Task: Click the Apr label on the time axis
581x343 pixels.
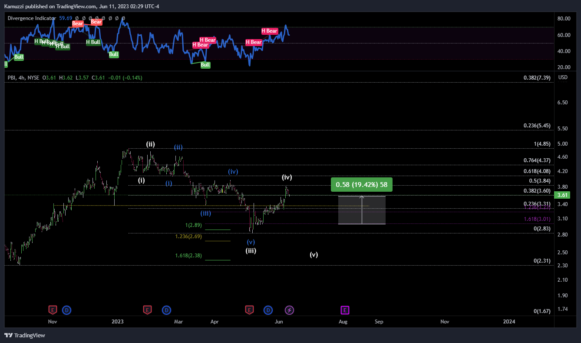Action: [214, 322]
